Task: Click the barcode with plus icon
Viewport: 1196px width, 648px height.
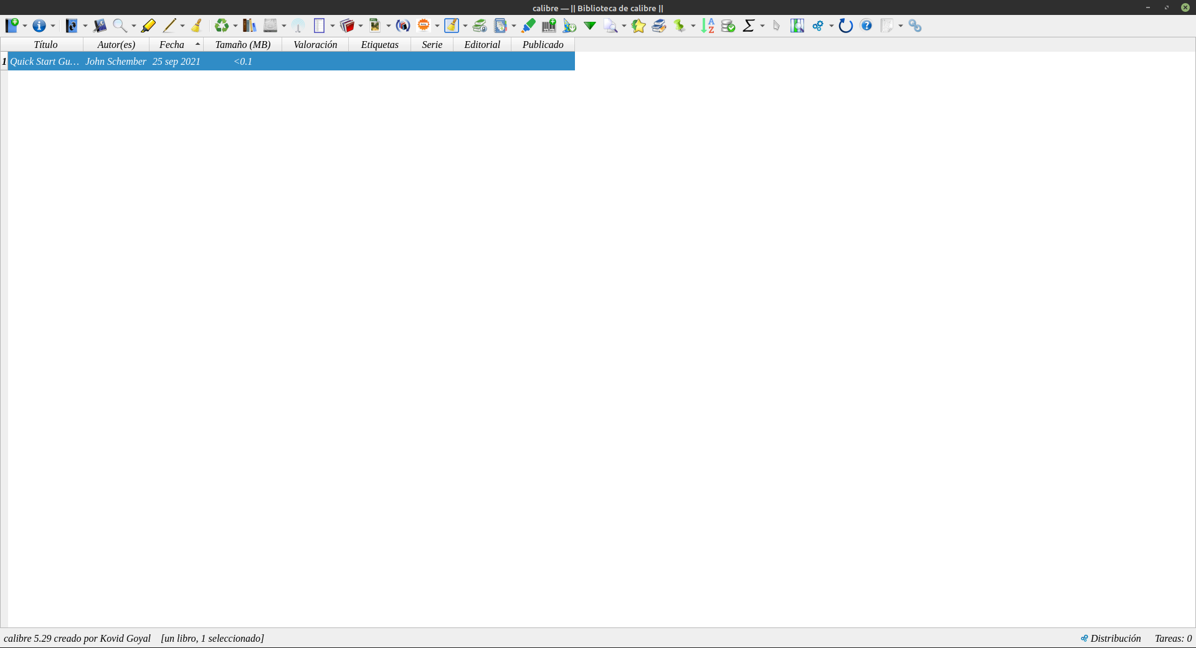Action: [x=549, y=26]
